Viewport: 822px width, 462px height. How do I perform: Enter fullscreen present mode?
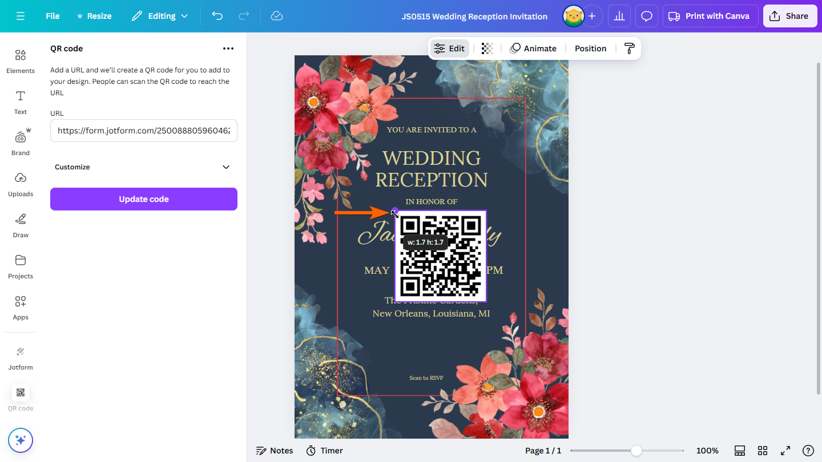(x=785, y=451)
